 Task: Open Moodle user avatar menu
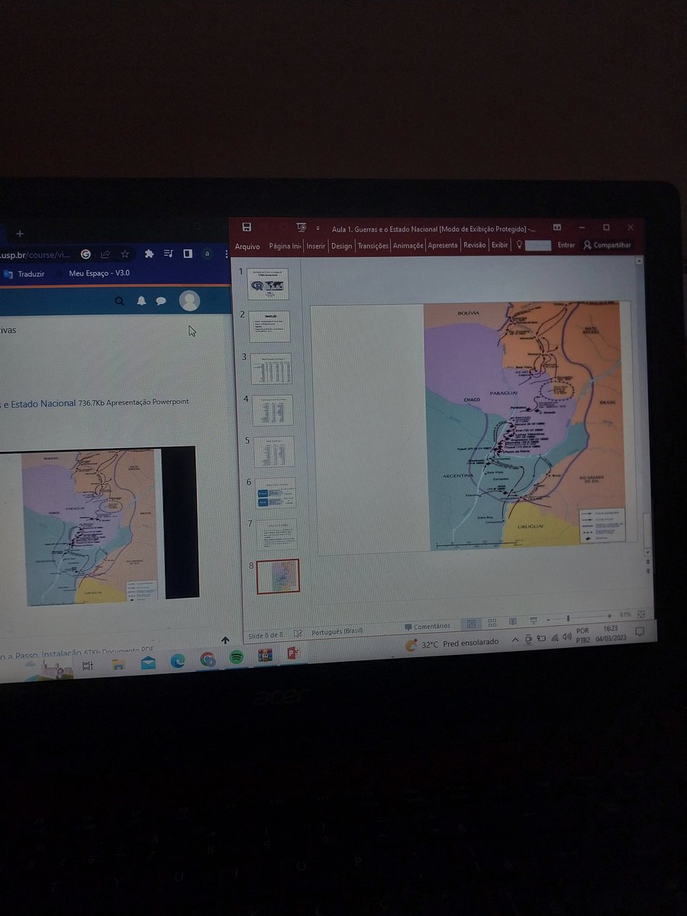[x=189, y=301]
